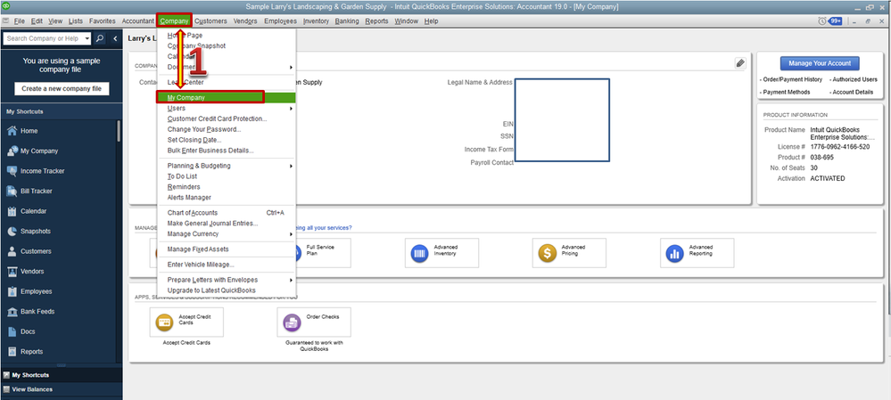
Task: Open Bill Tracker shortcut
Action: [30, 192]
